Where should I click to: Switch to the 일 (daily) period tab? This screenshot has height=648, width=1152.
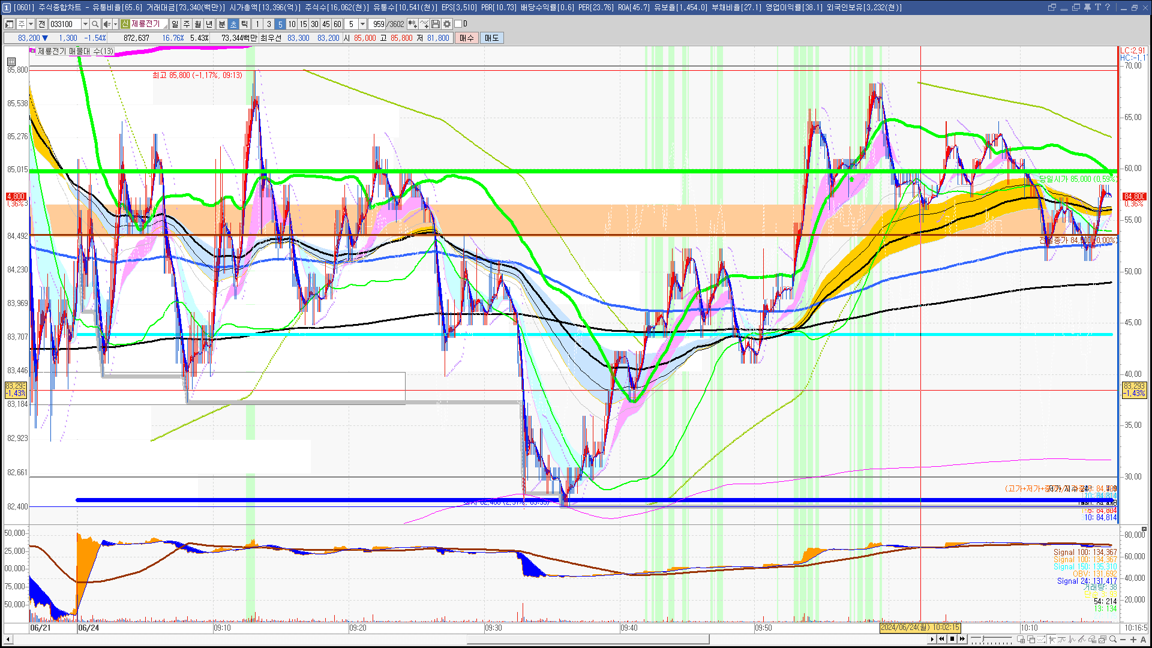point(175,24)
